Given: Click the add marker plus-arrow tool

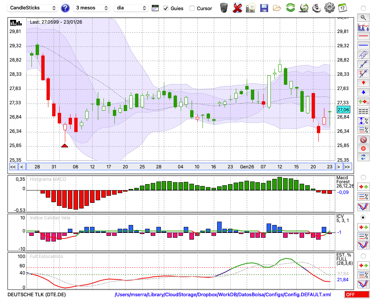Looking at the screenshot, I should click(363, 102).
